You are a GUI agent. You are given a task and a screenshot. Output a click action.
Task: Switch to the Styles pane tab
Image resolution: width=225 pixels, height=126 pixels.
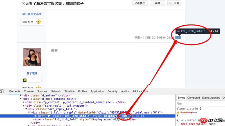(x=181, y=98)
